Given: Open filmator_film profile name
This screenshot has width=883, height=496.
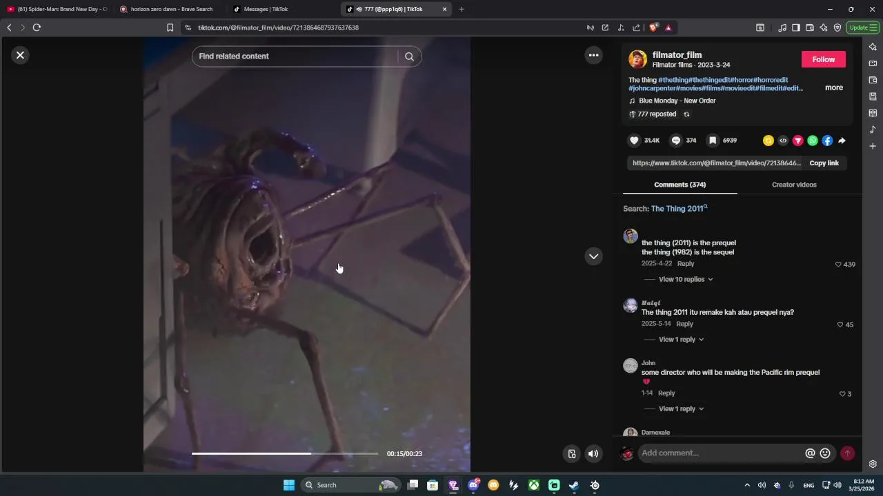Looking at the screenshot, I should tap(677, 55).
